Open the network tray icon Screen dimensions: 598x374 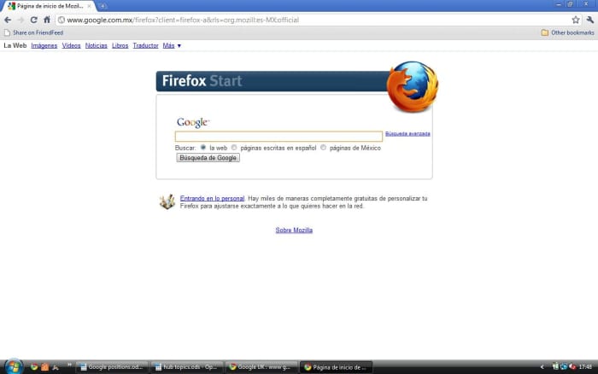(564, 367)
